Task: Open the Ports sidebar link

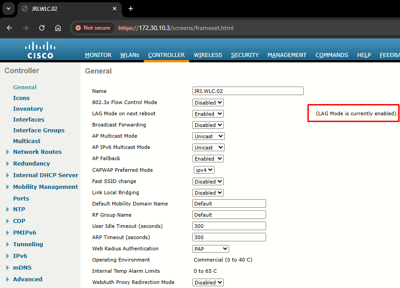Action: [x=21, y=198]
